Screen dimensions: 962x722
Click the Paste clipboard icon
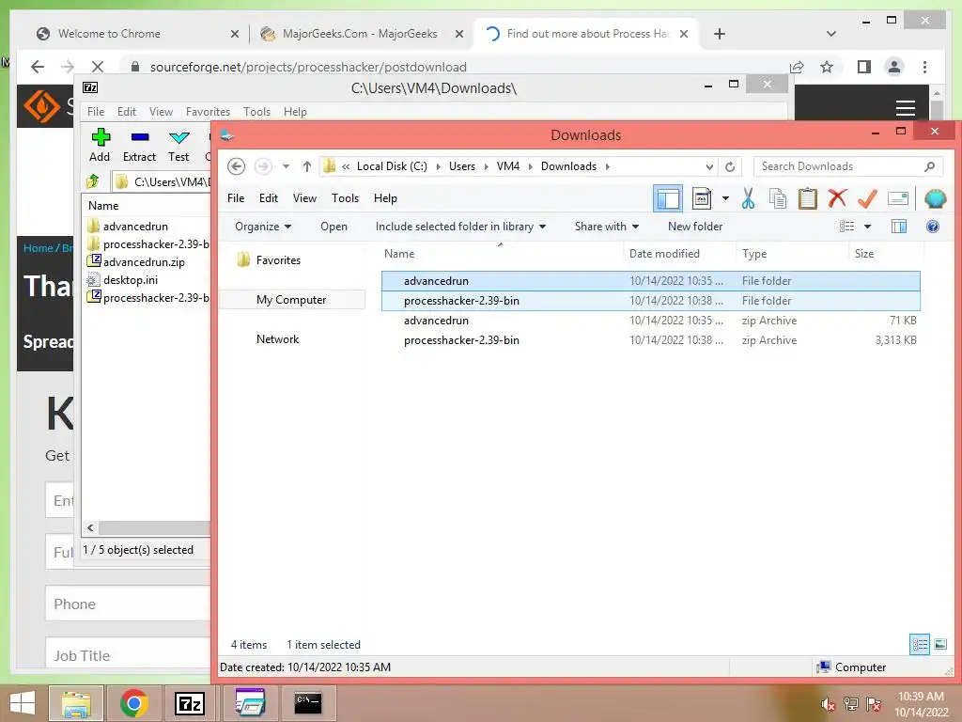[x=807, y=199]
